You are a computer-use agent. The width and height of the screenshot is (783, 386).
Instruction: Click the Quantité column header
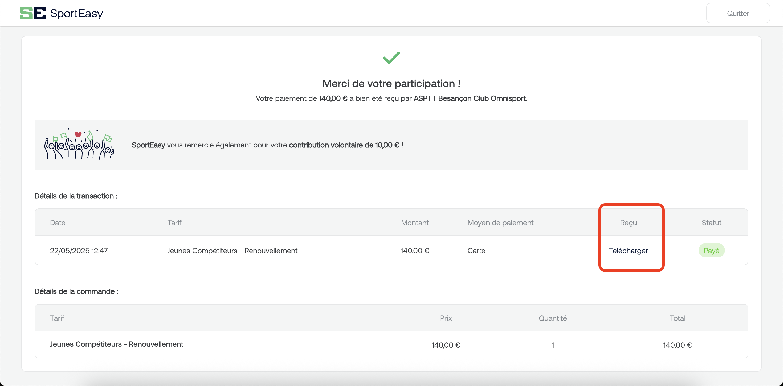tap(553, 318)
